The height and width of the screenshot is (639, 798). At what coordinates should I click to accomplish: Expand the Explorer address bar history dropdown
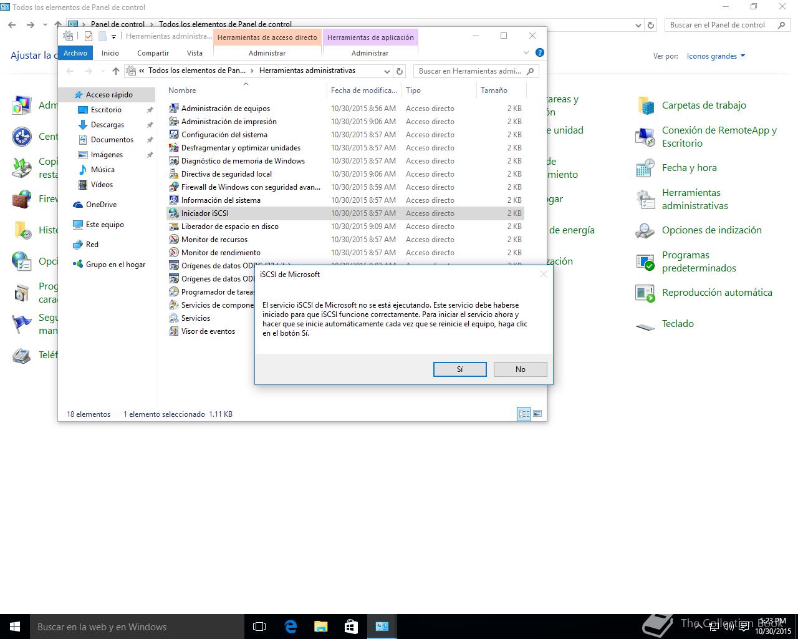(387, 71)
